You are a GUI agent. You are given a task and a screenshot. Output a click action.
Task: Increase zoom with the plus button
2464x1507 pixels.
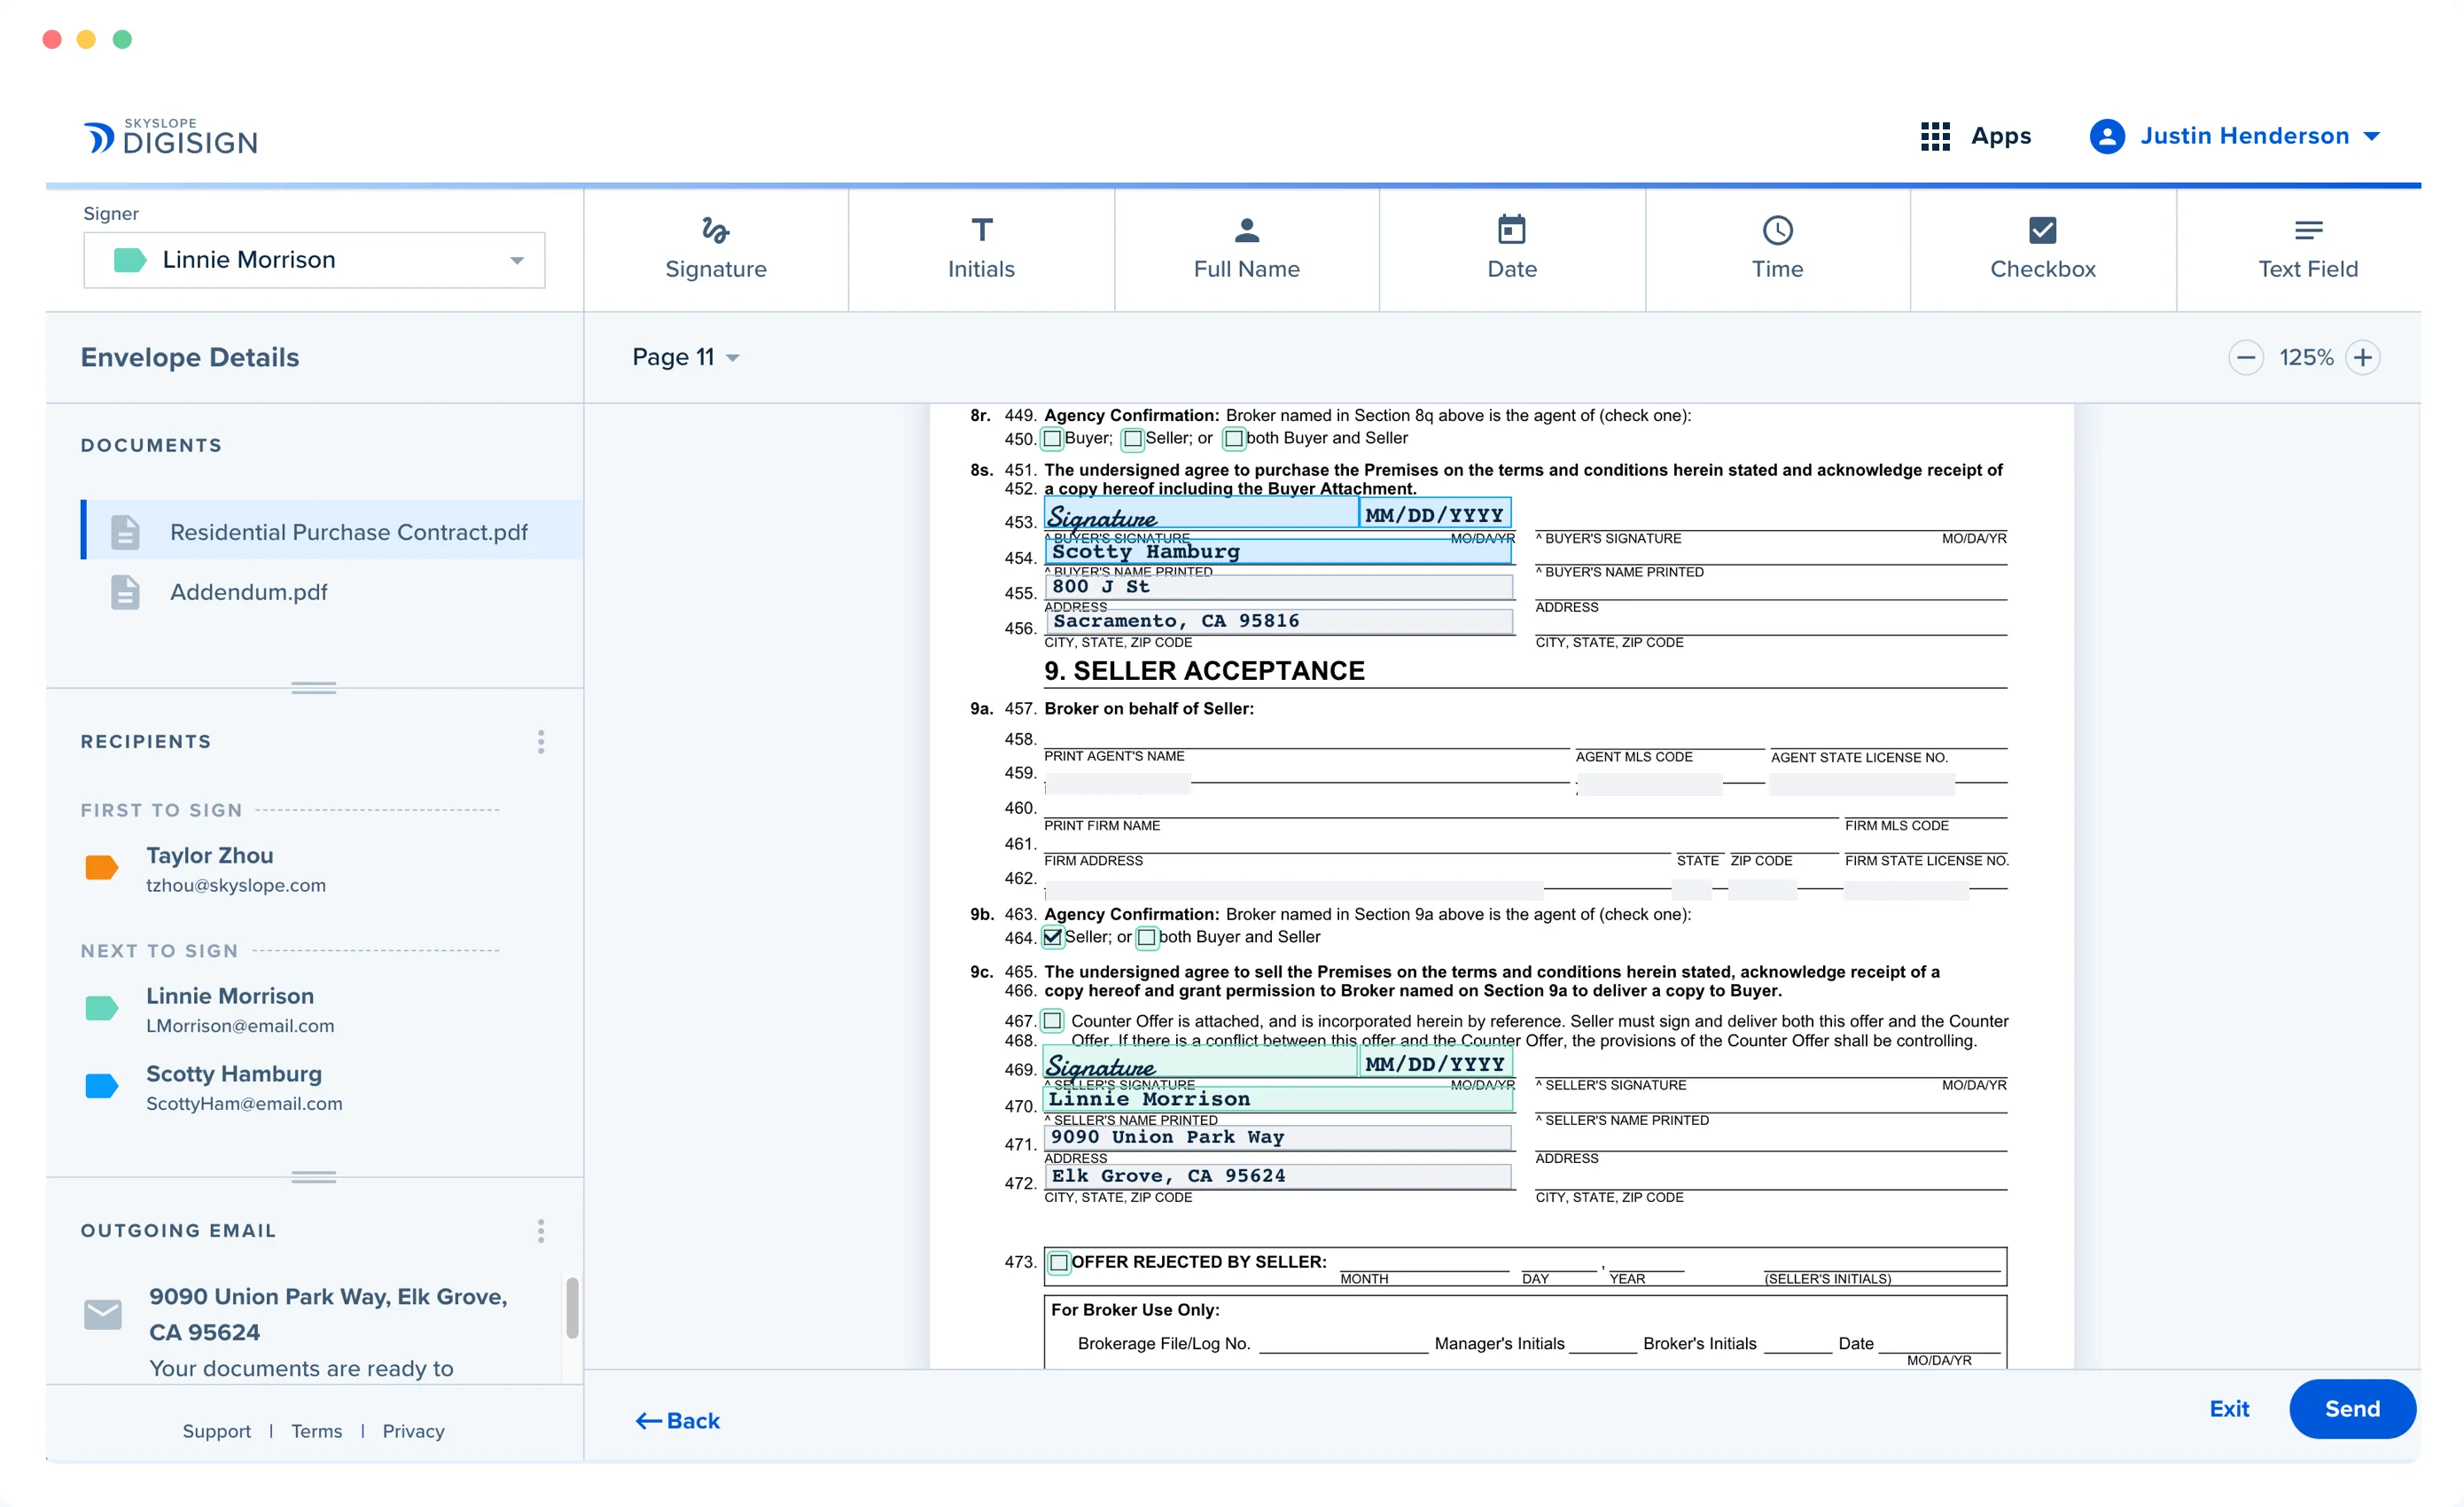coord(2362,357)
